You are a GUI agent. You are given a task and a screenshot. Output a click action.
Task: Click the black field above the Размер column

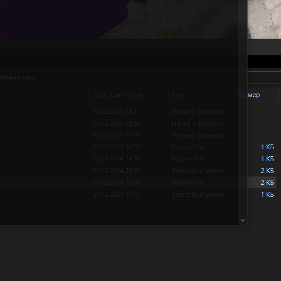(264, 61)
